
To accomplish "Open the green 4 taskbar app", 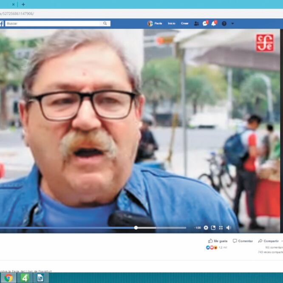I will click(x=25, y=278).
